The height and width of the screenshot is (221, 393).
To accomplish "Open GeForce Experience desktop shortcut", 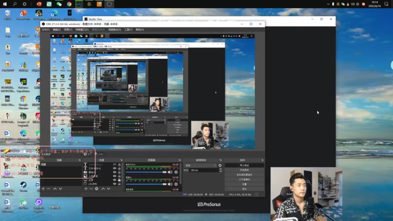I will pyautogui.click(x=23, y=85).
